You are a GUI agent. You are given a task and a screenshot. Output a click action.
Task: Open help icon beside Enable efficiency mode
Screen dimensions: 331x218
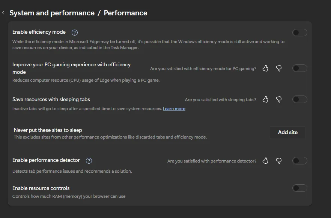pos(75,33)
